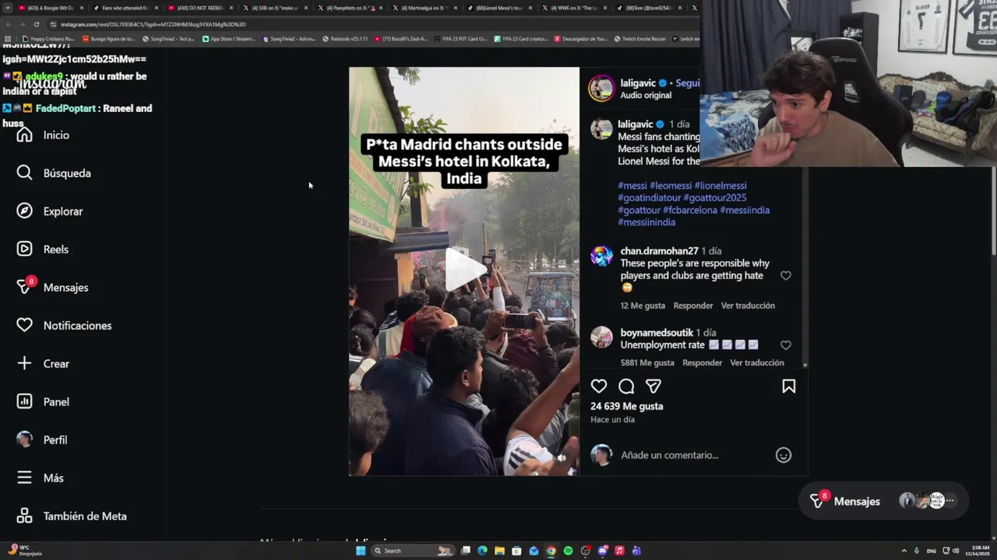Image resolution: width=997 pixels, height=560 pixels.
Task: Show hidden system tray icons chevron
Action: [904, 551]
